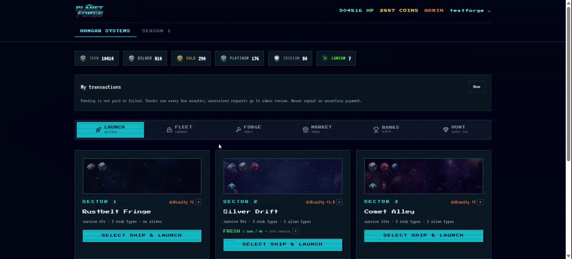Click the Sector 3 preview image
The width and height of the screenshot is (572, 259).
(x=424, y=176)
